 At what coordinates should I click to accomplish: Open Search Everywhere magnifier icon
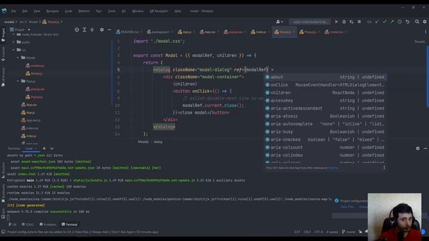[417, 21]
